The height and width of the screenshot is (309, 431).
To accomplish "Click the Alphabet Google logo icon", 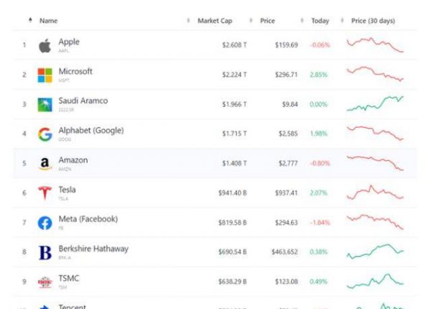I will [45, 134].
